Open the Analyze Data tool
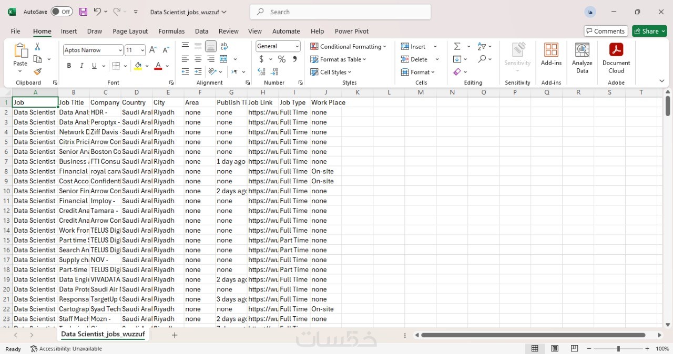 click(582, 58)
